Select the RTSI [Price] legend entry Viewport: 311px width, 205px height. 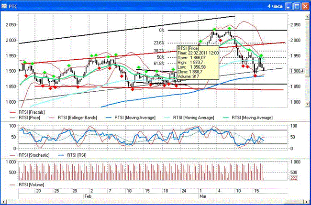[x=25, y=118]
